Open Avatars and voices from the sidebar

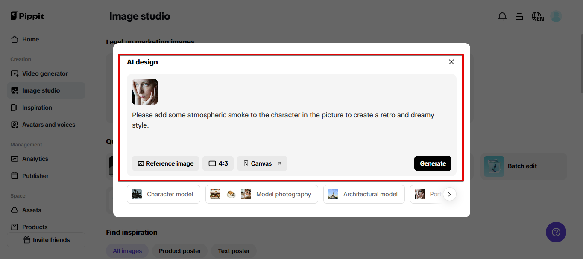48,124
